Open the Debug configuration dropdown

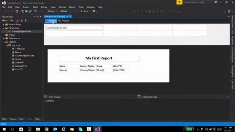[53, 11]
